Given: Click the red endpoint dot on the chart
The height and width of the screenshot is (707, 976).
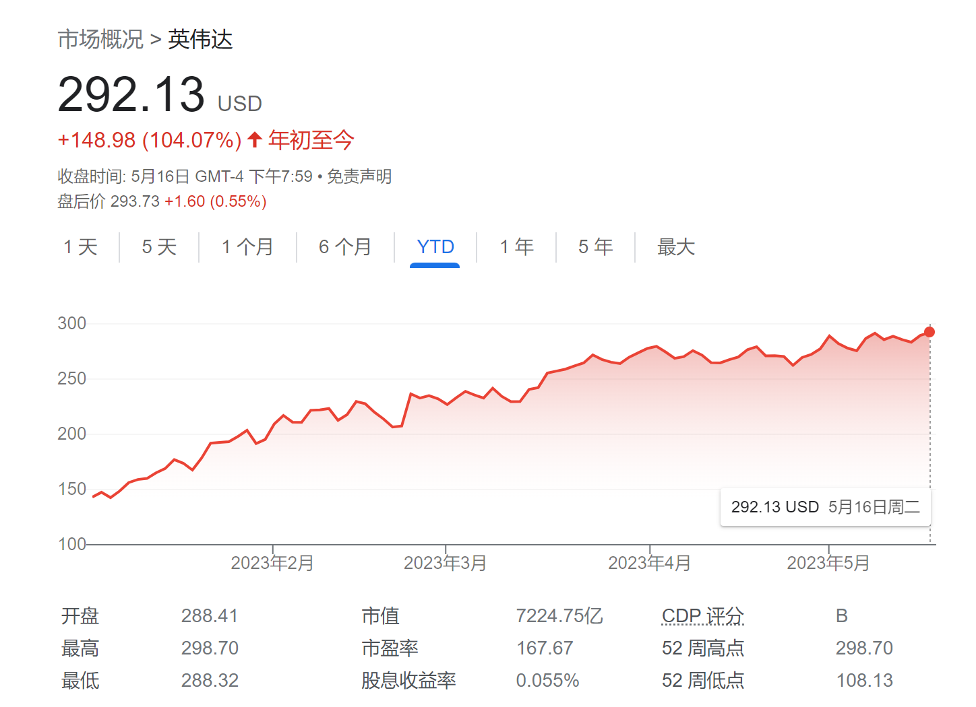Looking at the screenshot, I should pos(929,332).
